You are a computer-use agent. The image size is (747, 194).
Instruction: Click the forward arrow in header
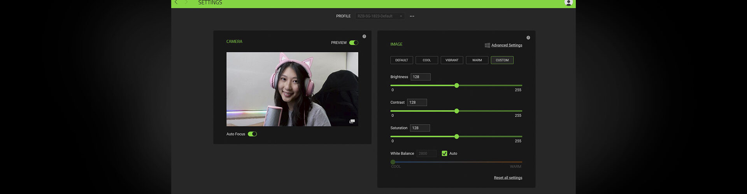click(x=186, y=2)
